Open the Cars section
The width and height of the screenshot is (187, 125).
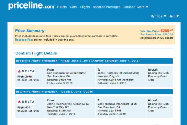click(x=73, y=7)
